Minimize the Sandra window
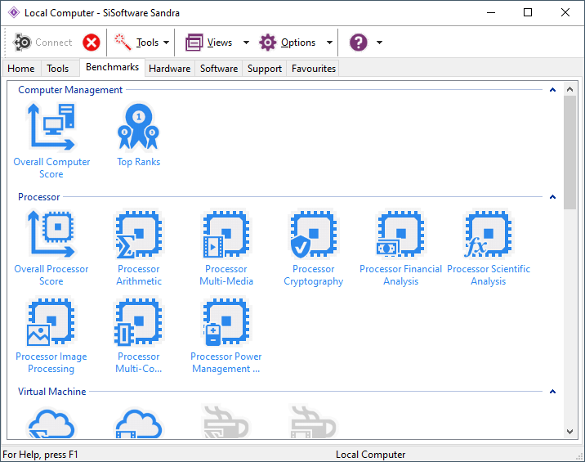The width and height of the screenshot is (585, 462). (491, 13)
